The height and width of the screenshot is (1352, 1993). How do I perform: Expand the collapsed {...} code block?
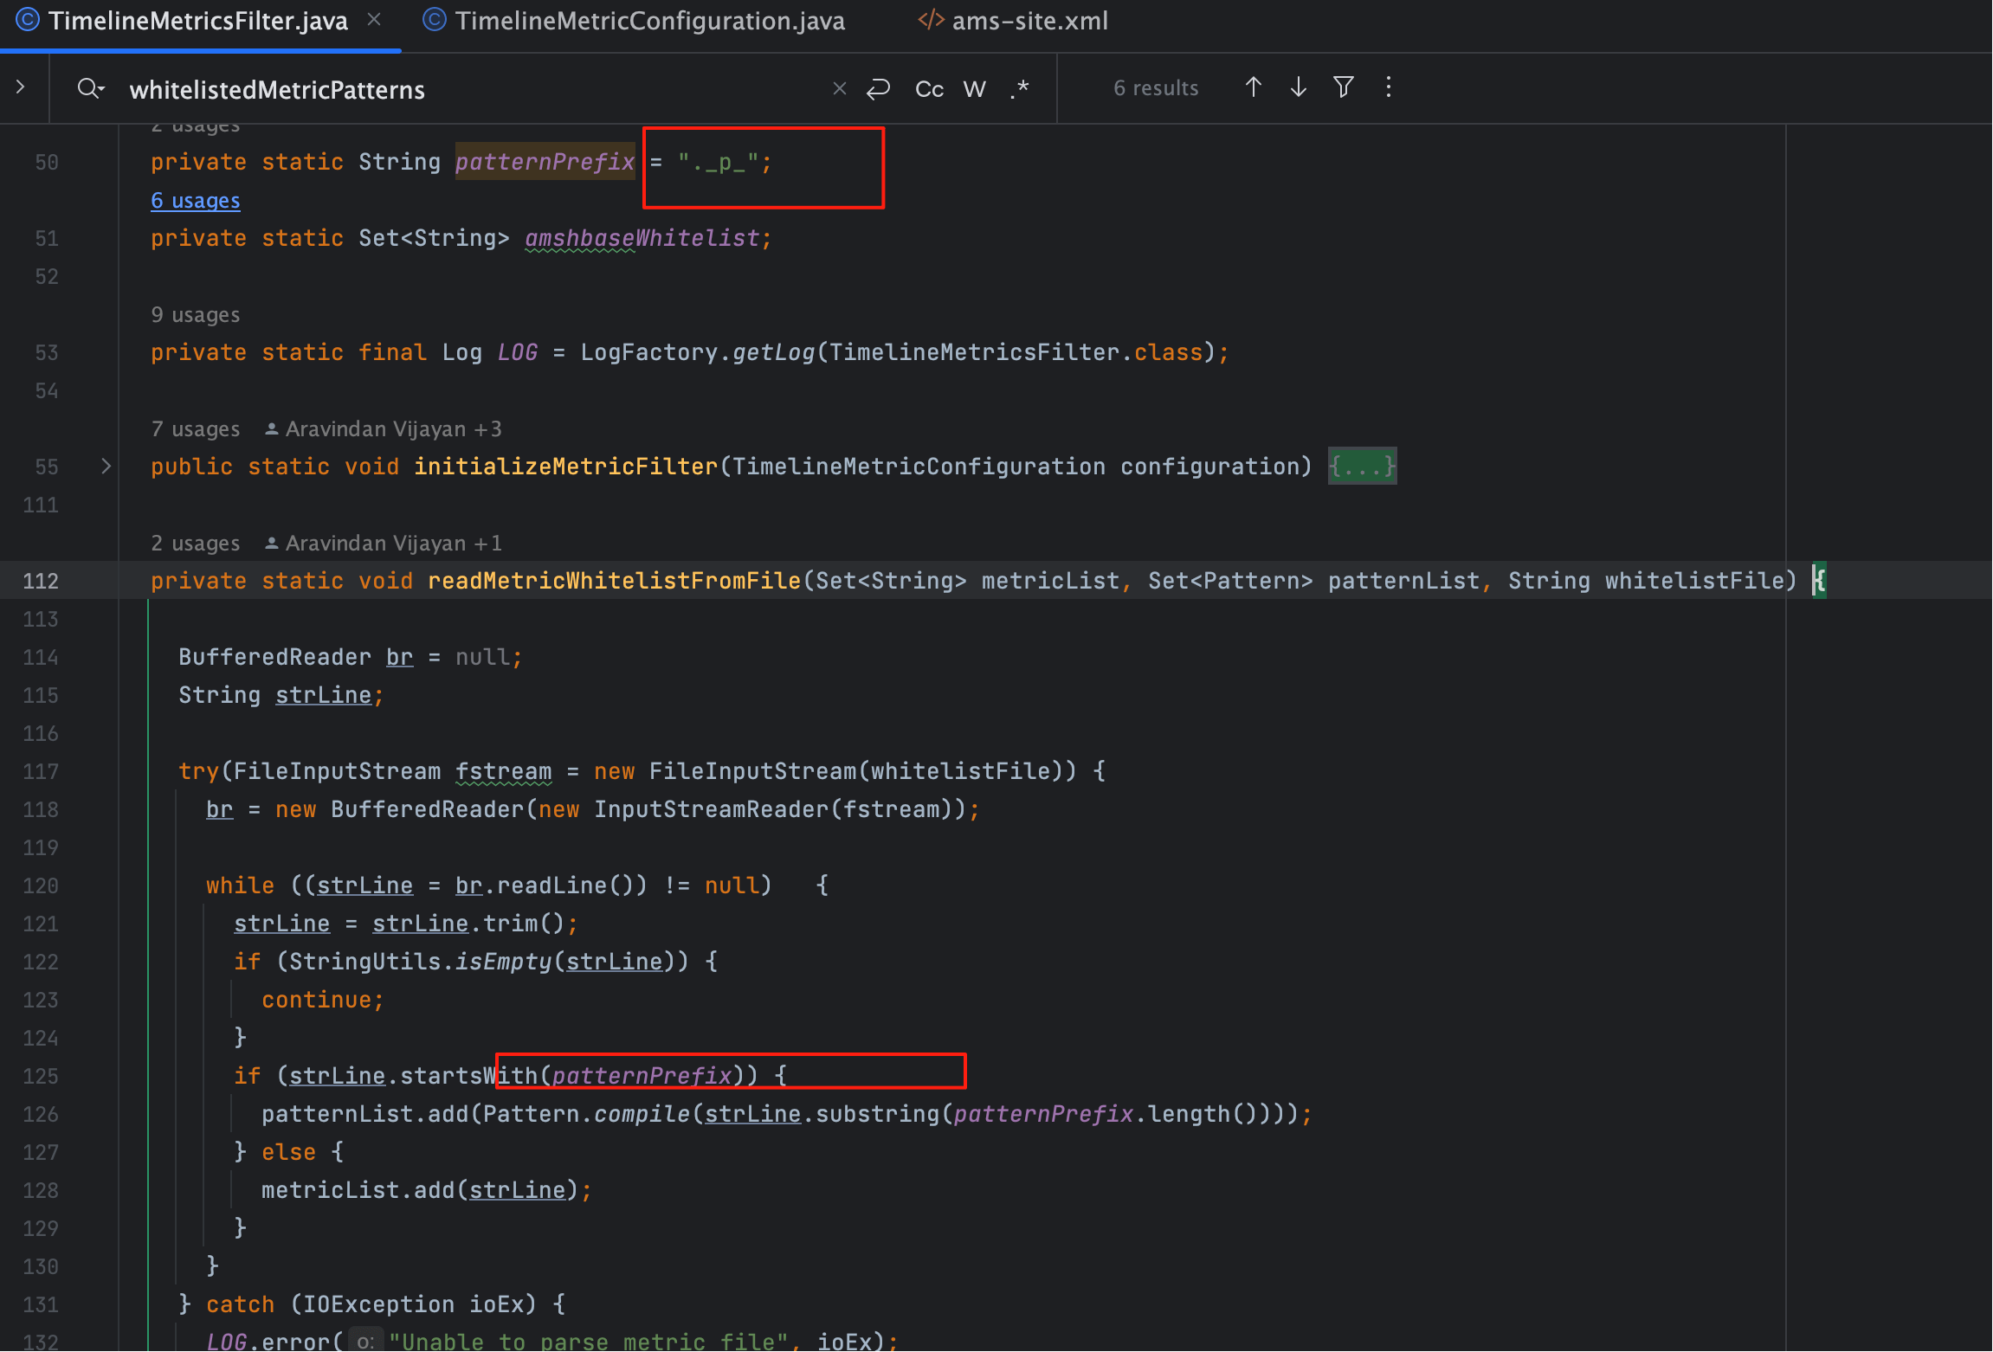click(1362, 467)
